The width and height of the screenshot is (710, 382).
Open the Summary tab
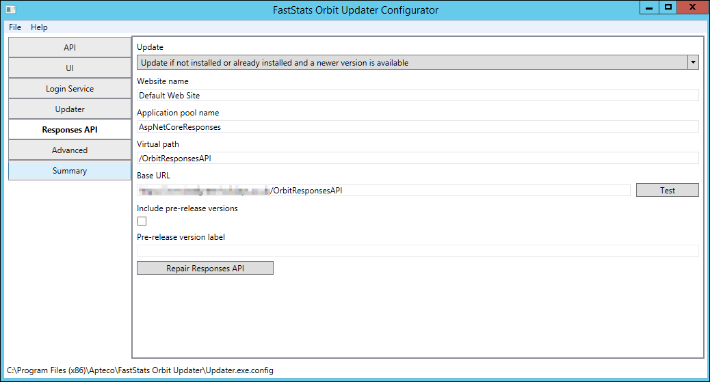(70, 171)
